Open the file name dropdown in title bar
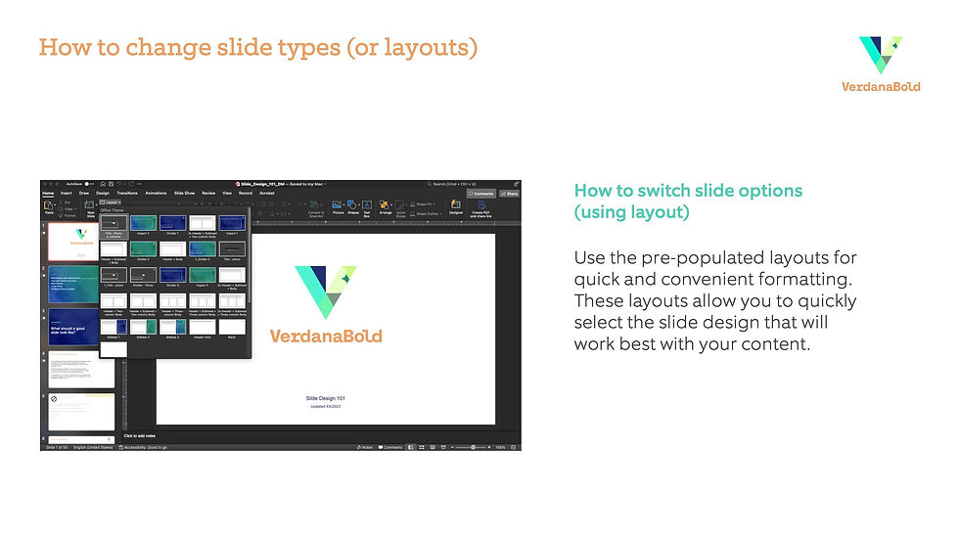Image resolution: width=959 pixels, height=539 pixels. point(325,184)
